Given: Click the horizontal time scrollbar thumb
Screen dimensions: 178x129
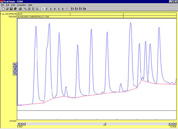Looking at the screenshot, I should (x=105, y=124).
